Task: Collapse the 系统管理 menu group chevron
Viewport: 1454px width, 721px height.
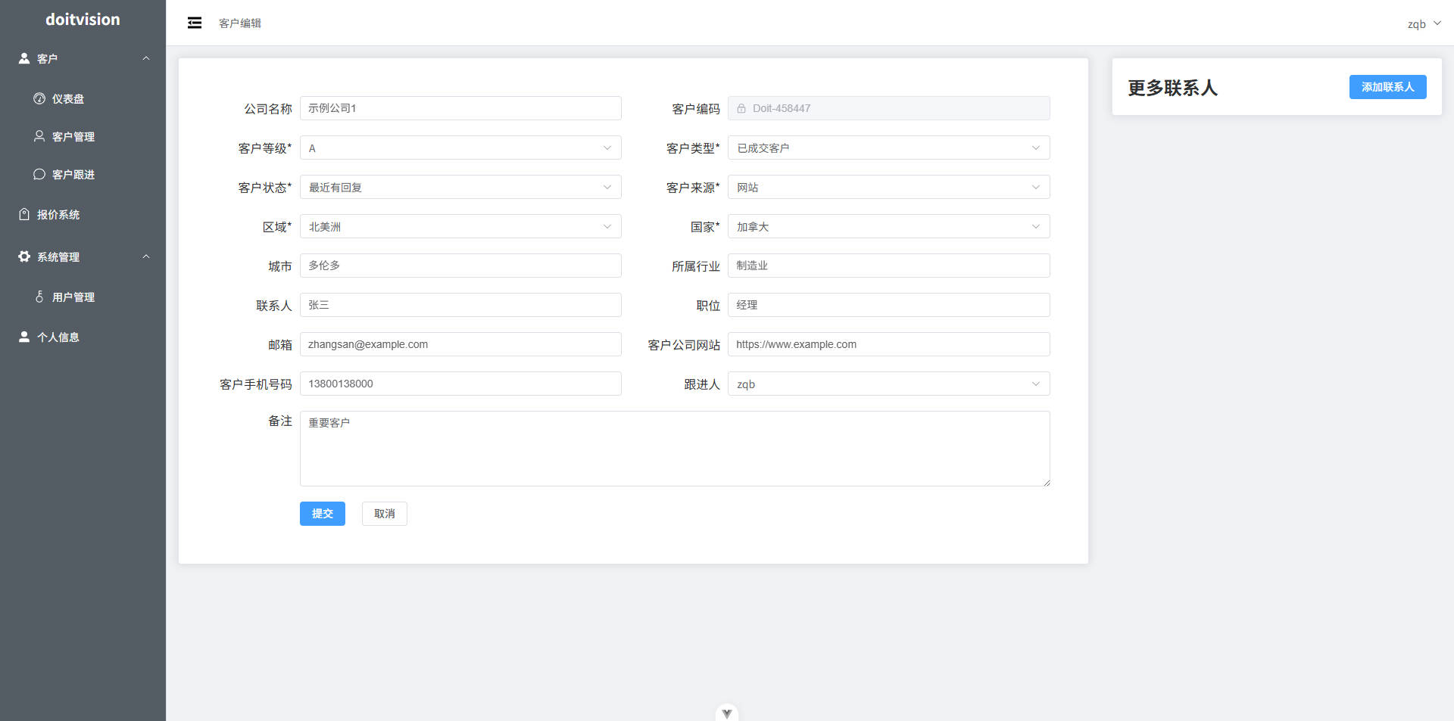Action: tap(146, 256)
